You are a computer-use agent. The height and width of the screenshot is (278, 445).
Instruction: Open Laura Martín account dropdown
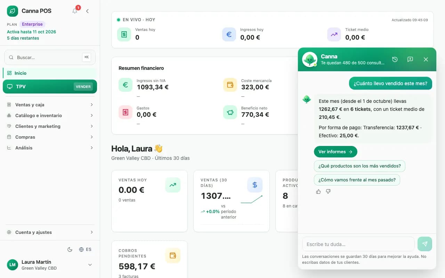tap(50, 265)
